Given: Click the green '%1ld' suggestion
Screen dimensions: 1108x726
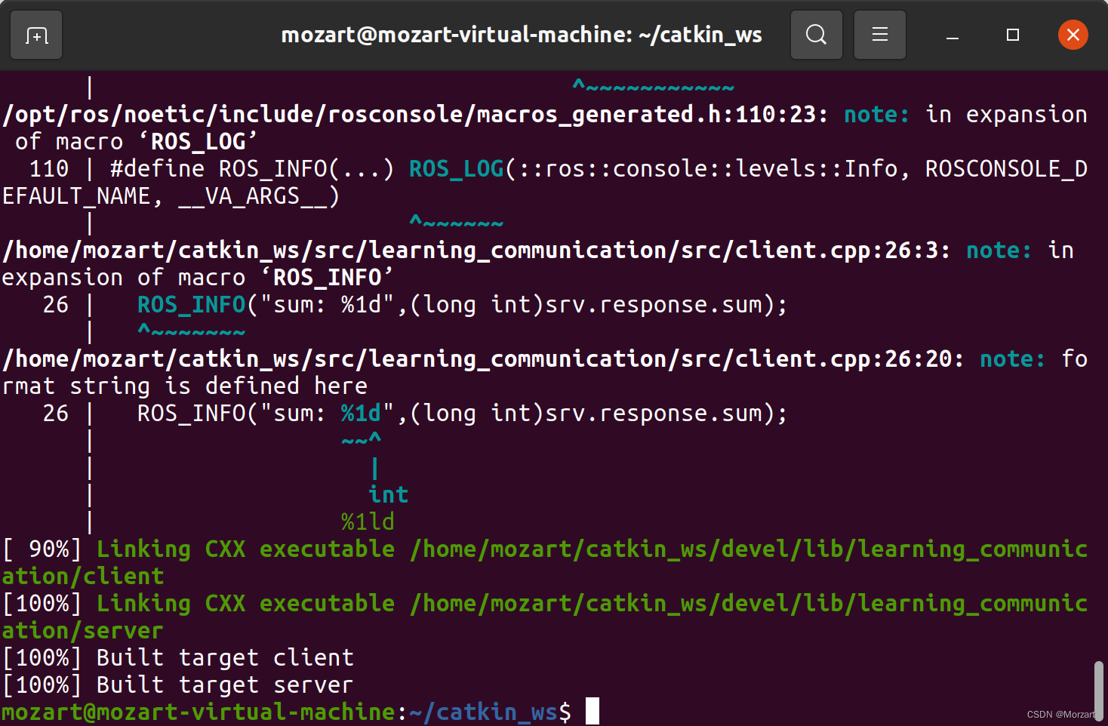Looking at the screenshot, I should pyautogui.click(x=368, y=522).
